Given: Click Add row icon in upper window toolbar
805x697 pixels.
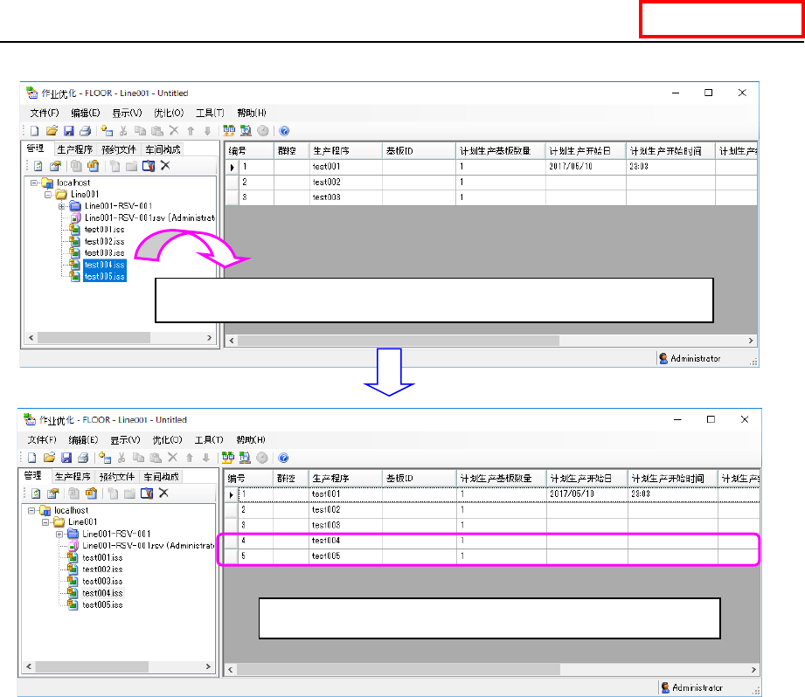Looking at the screenshot, I should [107, 131].
